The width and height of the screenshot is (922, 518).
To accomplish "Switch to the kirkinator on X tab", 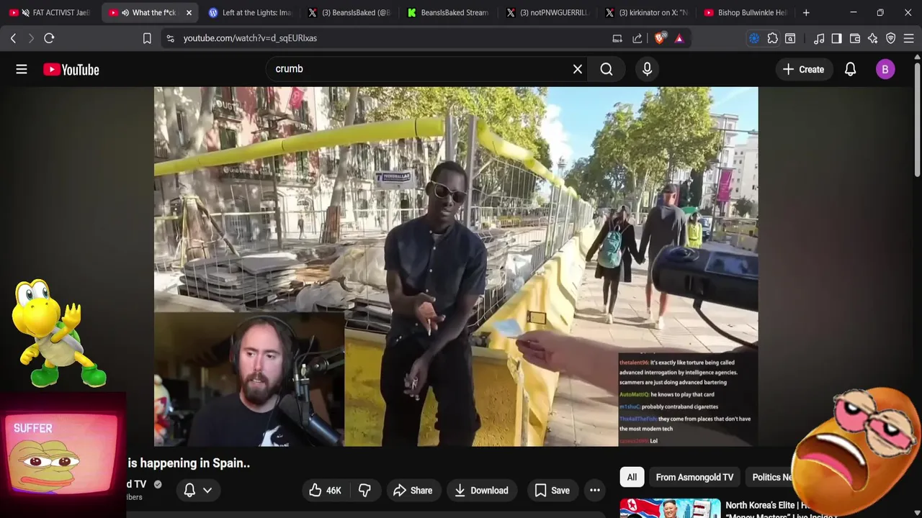I will [646, 12].
